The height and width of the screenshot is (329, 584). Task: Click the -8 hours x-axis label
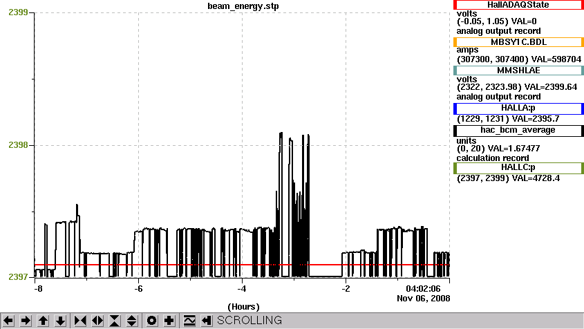click(x=38, y=289)
